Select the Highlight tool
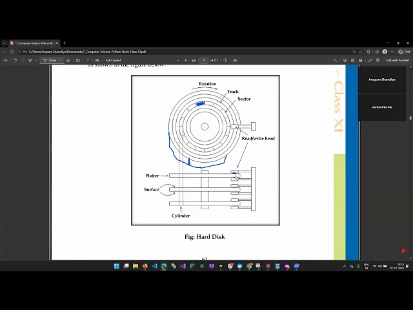Screen dimensions: 413x310 30,60
